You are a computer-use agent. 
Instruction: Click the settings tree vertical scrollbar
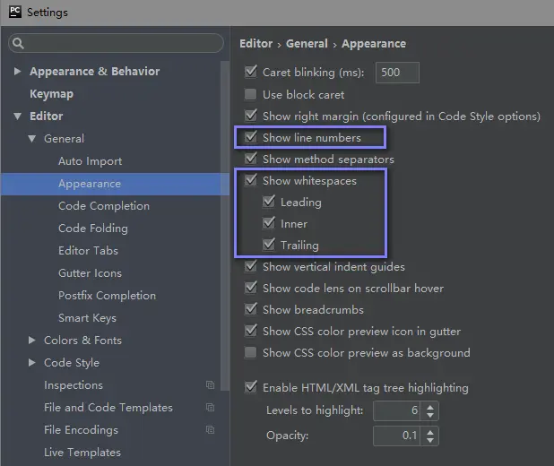click(x=225, y=226)
